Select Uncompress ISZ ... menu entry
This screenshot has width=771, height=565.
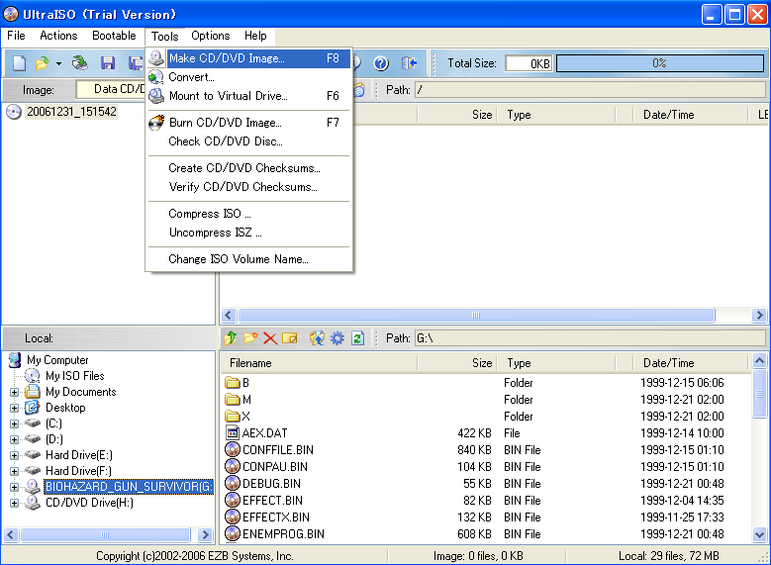[x=249, y=233]
